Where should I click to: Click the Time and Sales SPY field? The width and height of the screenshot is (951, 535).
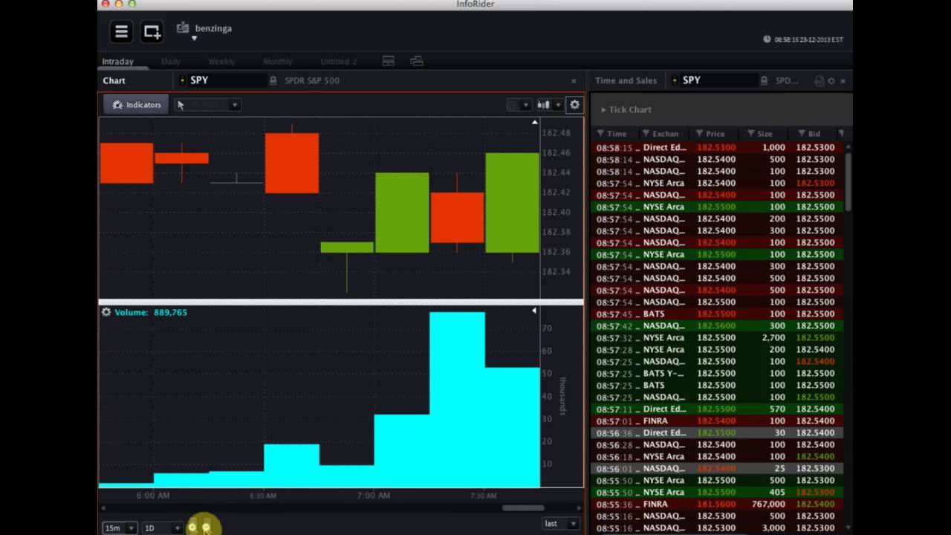tap(718, 80)
